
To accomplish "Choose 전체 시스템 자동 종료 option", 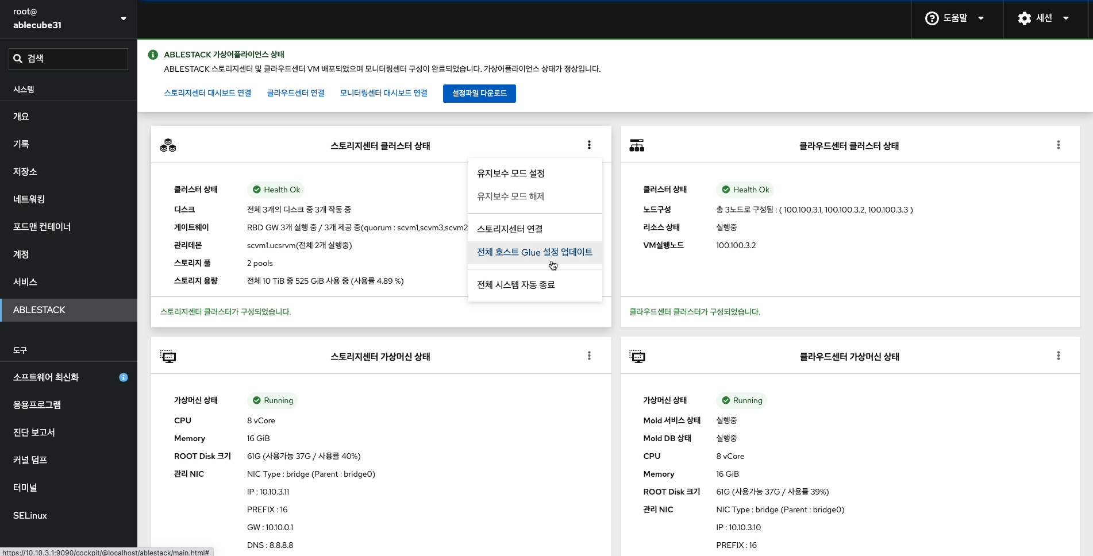I will [515, 285].
